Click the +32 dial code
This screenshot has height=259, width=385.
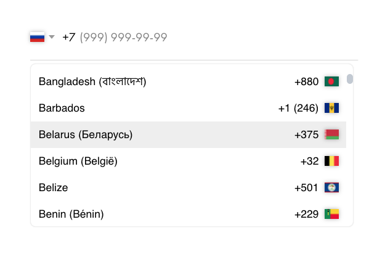coord(309,161)
